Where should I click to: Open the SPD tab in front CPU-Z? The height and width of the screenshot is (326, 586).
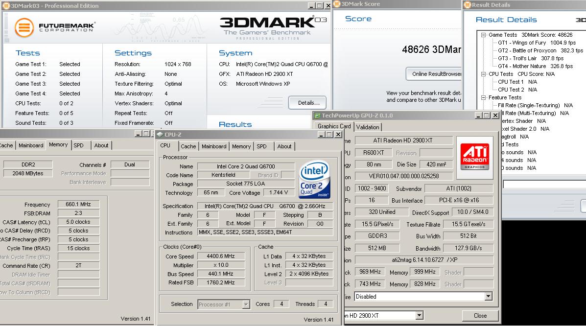point(261,146)
